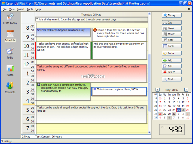Viewport: 193px width, 144px height.
Task: Open the Go to... date dialog
Action: coord(172,53)
